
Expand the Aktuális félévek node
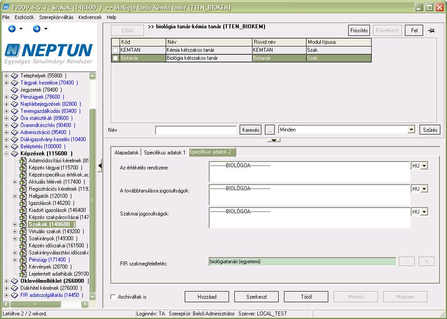click(15, 182)
